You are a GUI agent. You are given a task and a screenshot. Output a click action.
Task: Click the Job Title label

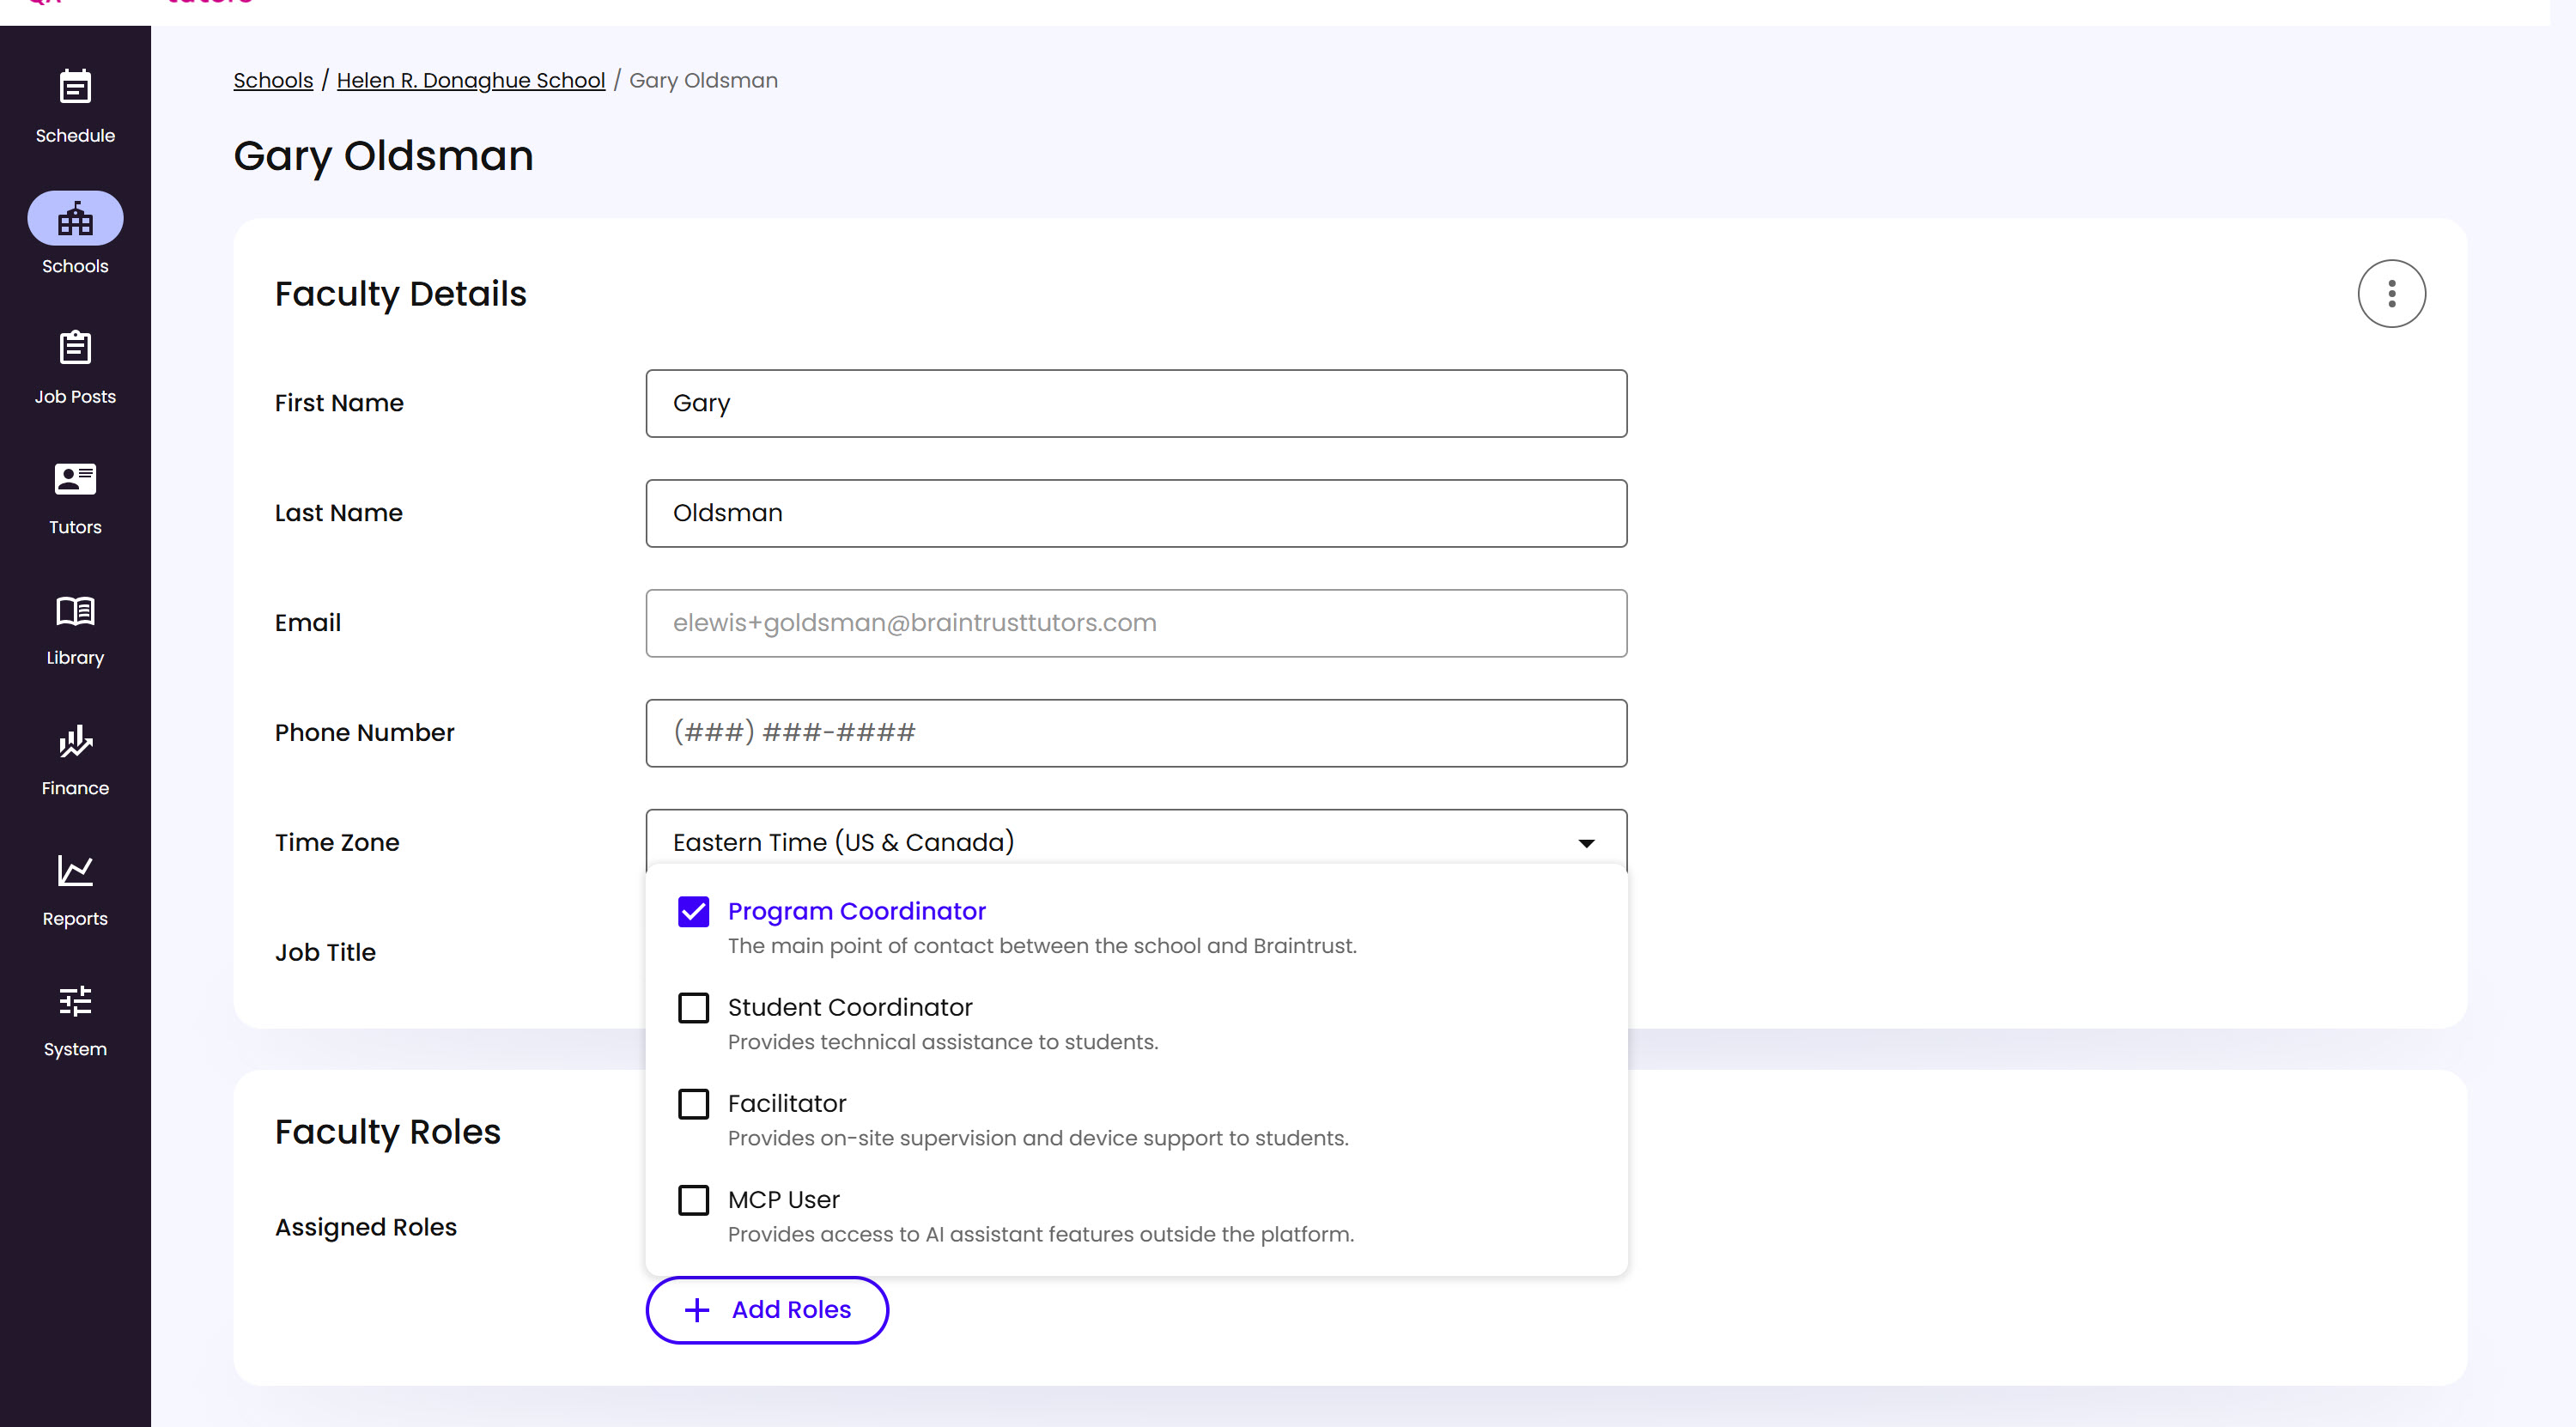[325, 951]
